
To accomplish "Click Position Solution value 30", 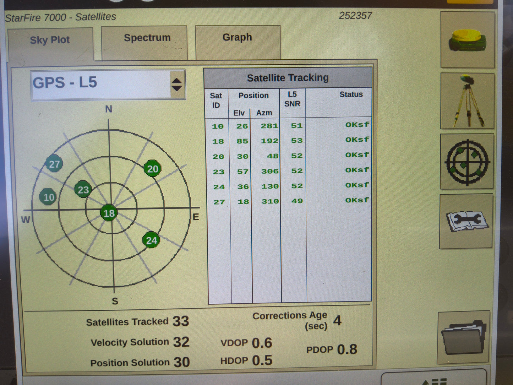I will click(x=181, y=362).
